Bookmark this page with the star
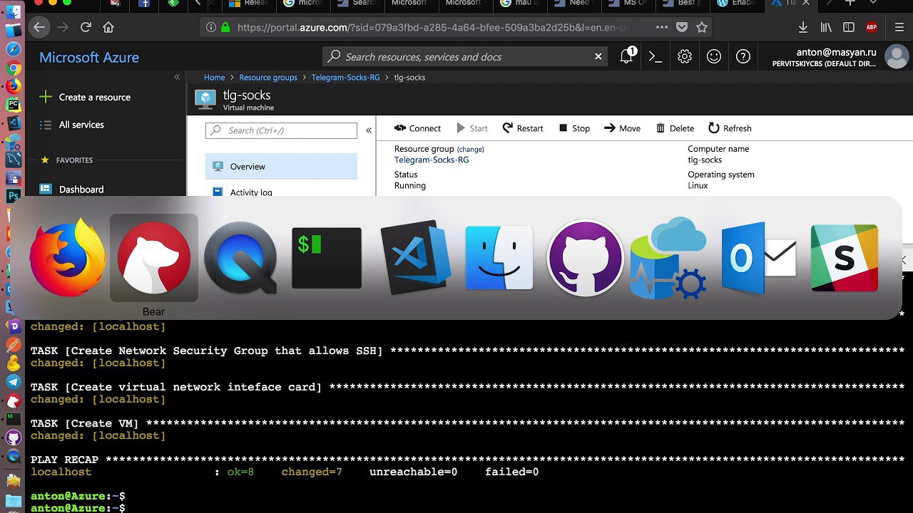The image size is (913, 513). 702,27
